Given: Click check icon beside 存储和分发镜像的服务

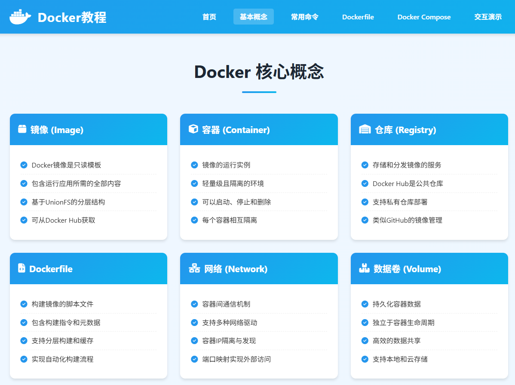Looking at the screenshot, I should pos(365,165).
